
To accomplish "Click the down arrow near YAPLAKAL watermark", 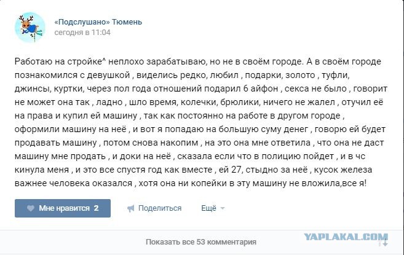I will (x=385, y=242).
